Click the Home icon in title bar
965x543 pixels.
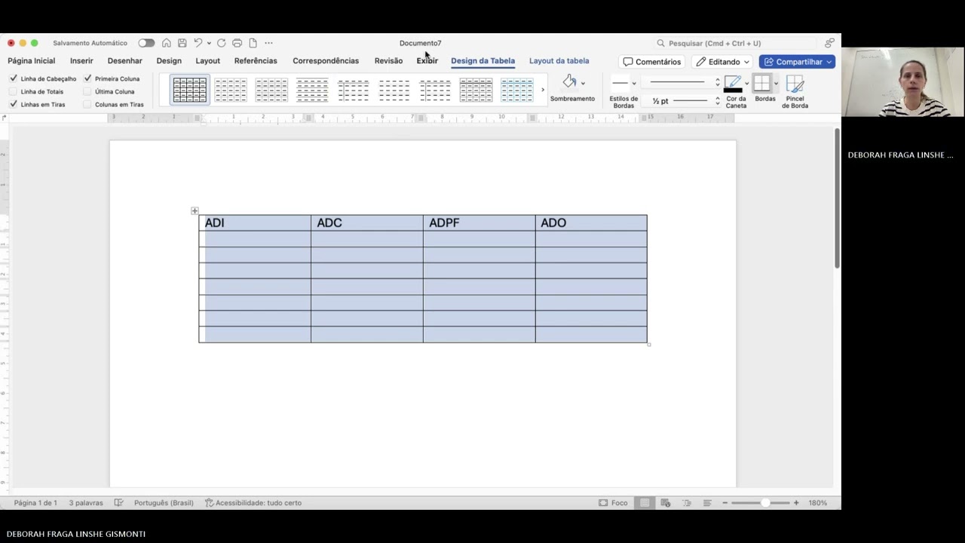(167, 43)
